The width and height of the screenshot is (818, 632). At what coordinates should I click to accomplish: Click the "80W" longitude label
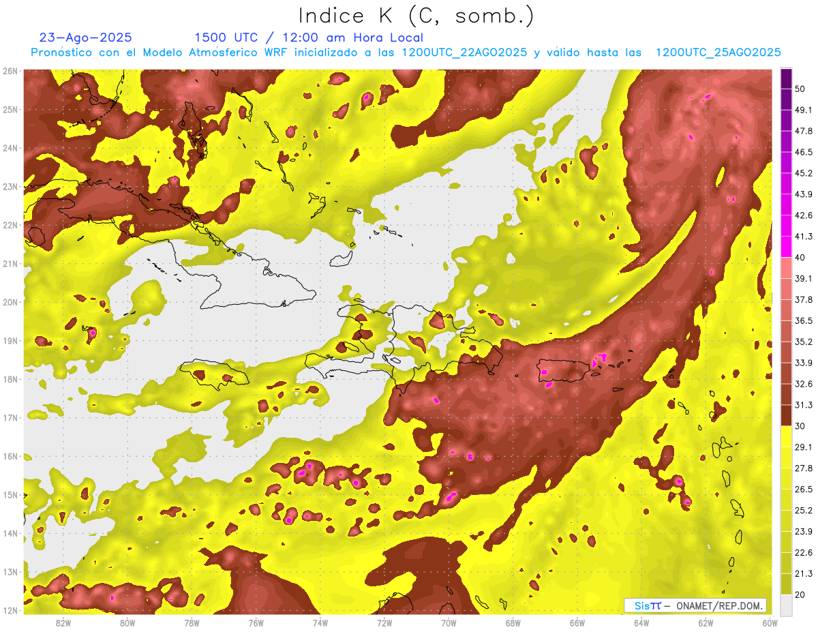coord(127,623)
